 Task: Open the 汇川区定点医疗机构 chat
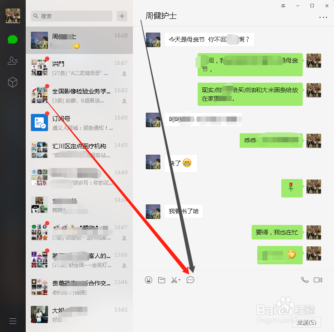pyautogui.click(x=79, y=150)
